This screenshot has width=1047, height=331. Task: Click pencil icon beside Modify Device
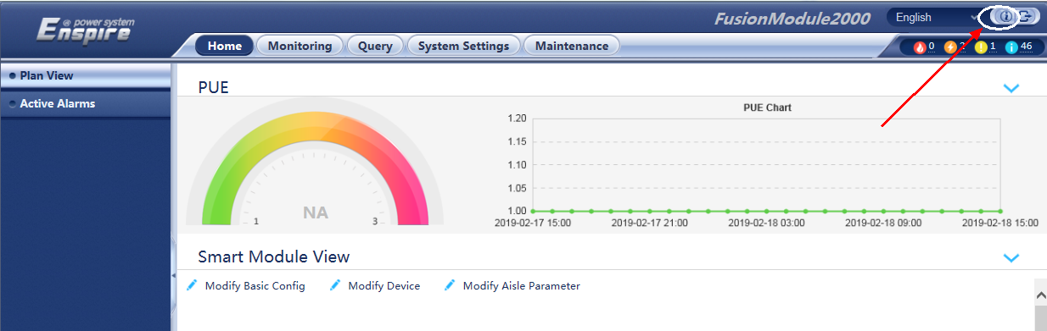[335, 285]
